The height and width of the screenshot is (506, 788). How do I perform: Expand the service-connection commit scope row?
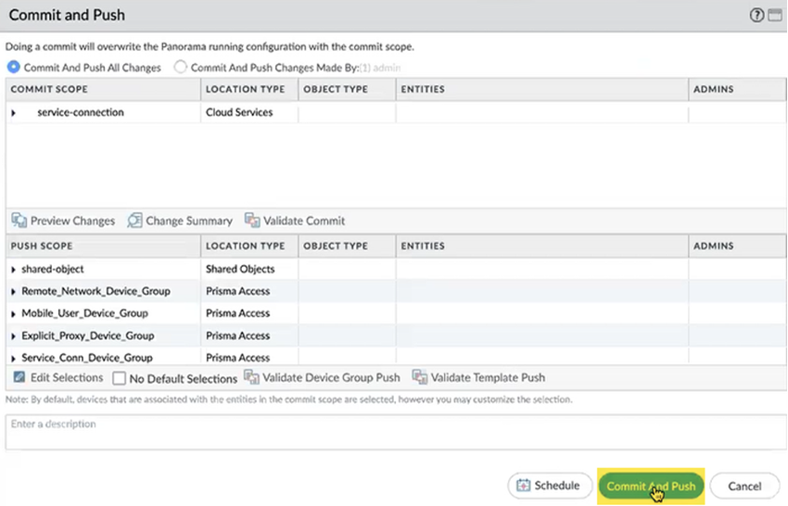(x=14, y=113)
